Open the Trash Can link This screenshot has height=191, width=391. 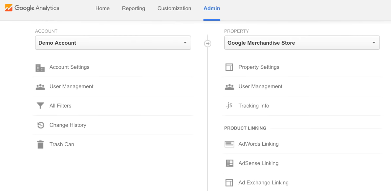pyautogui.click(x=62, y=144)
